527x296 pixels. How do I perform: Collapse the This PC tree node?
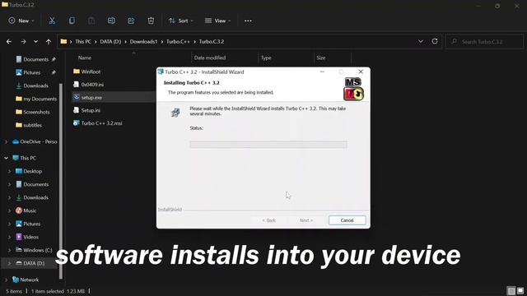6,158
